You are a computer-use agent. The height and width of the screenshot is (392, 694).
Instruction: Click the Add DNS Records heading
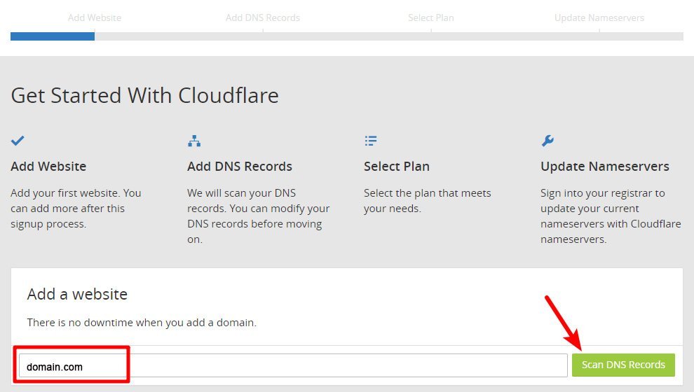tap(240, 166)
